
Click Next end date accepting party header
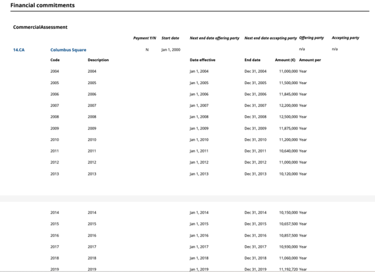tap(270, 38)
